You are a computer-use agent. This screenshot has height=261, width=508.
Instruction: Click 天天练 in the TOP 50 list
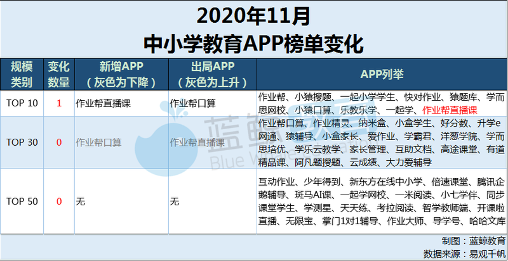pyautogui.click(x=354, y=208)
